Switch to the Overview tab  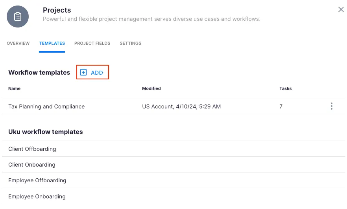[x=18, y=43]
